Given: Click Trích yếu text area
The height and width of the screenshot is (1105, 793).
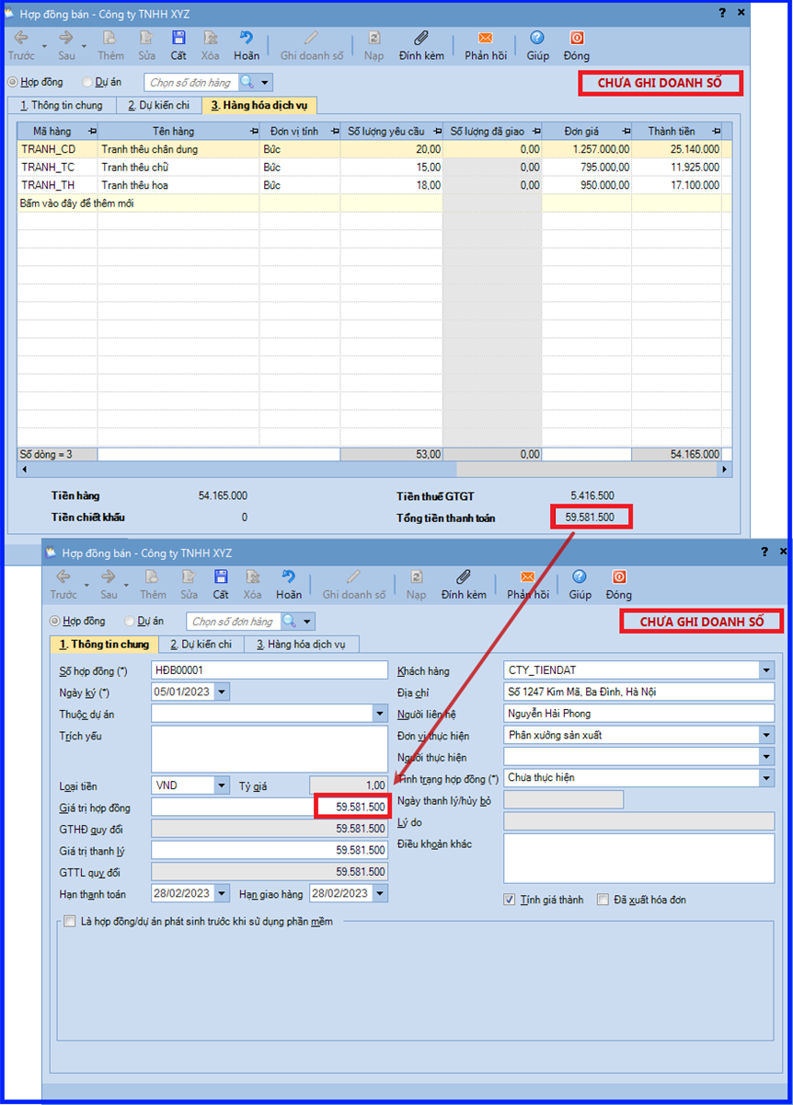Looking at the screenshot, I should tap(270, 748).
